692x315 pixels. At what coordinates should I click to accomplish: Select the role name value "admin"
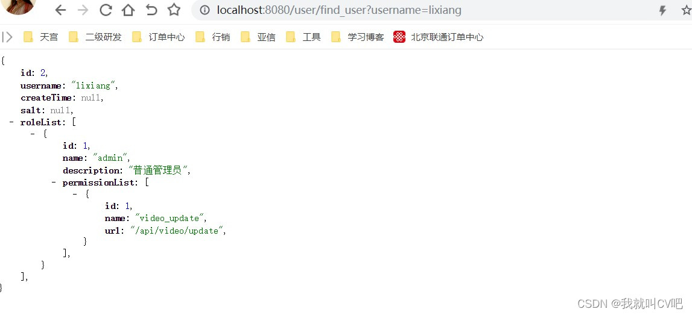110,158
